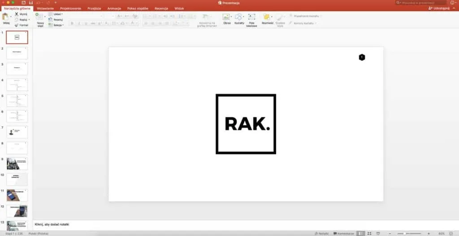Open Wypełnienie kształtu dropdown
The width and height of the screenshot is (459, 236).
[305, 16]
